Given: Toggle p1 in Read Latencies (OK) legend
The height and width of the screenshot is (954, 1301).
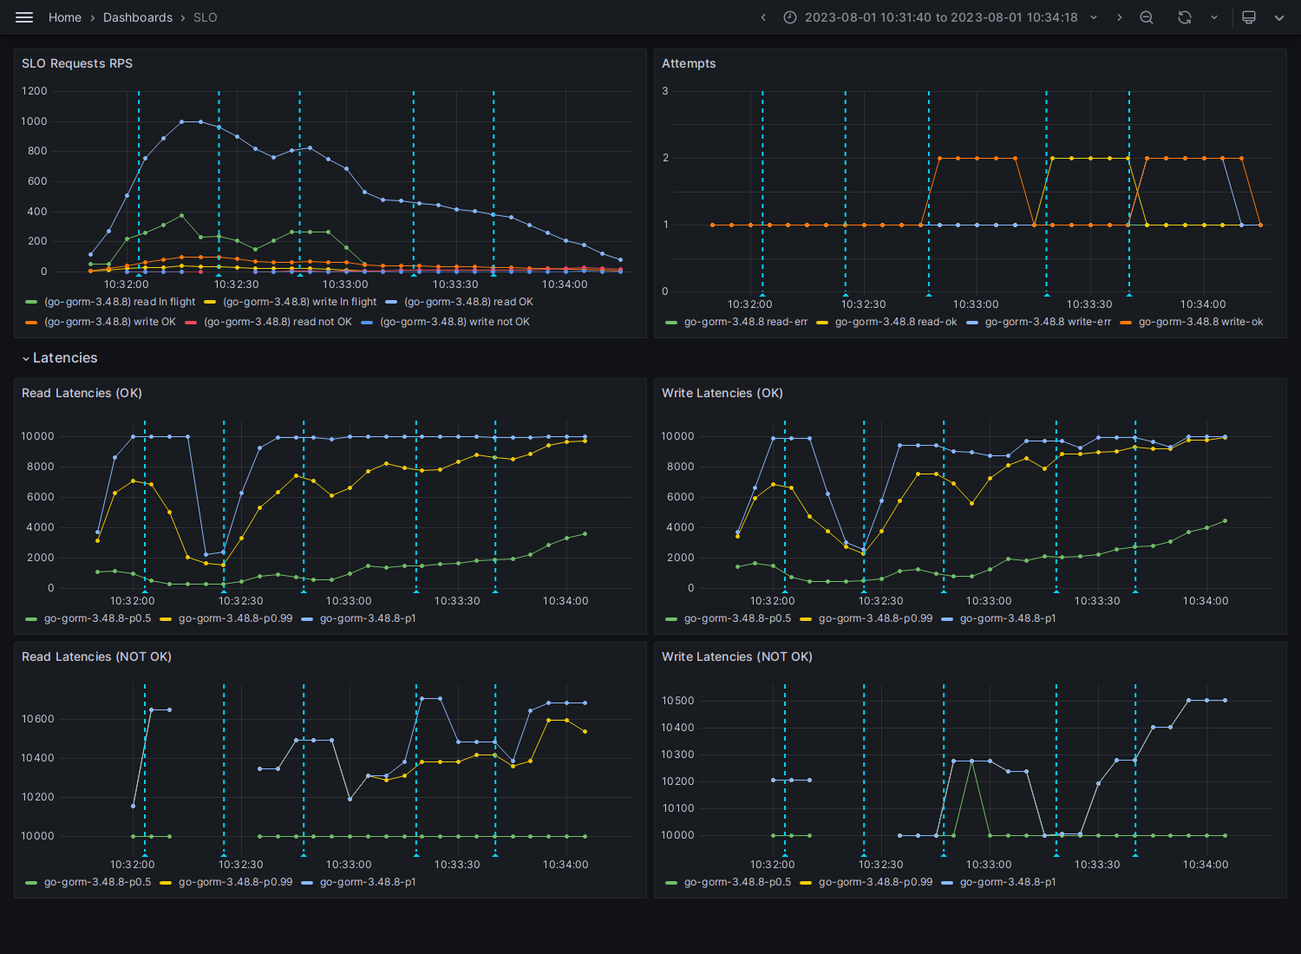Looking at the screenshot, I should [x=368, y=618].
